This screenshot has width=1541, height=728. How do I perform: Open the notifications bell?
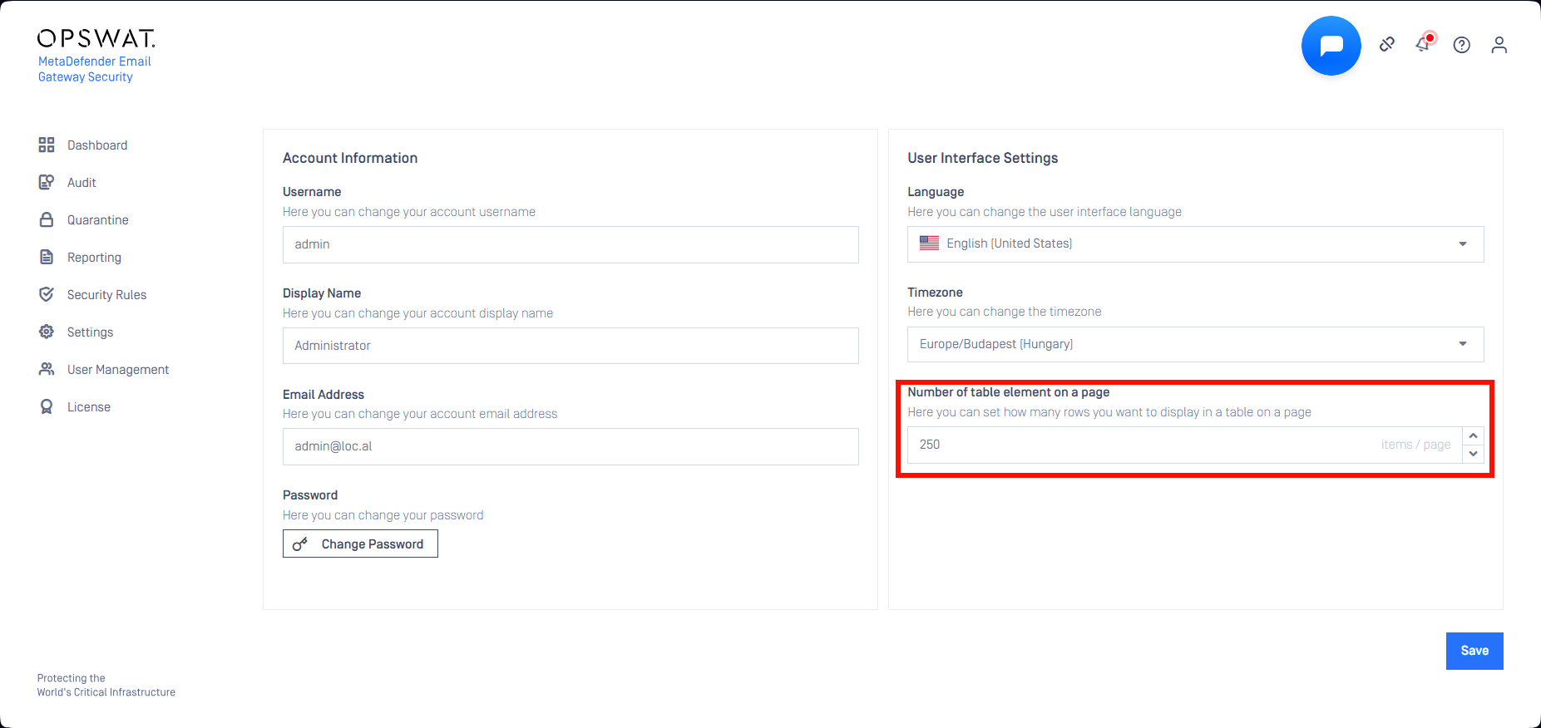[1423, 45]
